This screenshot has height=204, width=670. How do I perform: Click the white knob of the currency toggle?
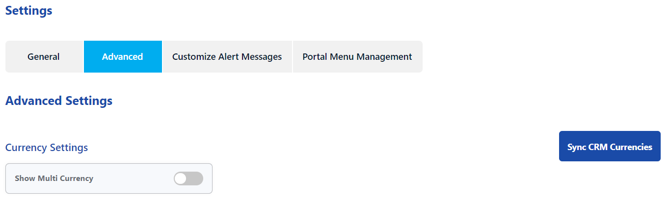[x=181, y=178]
